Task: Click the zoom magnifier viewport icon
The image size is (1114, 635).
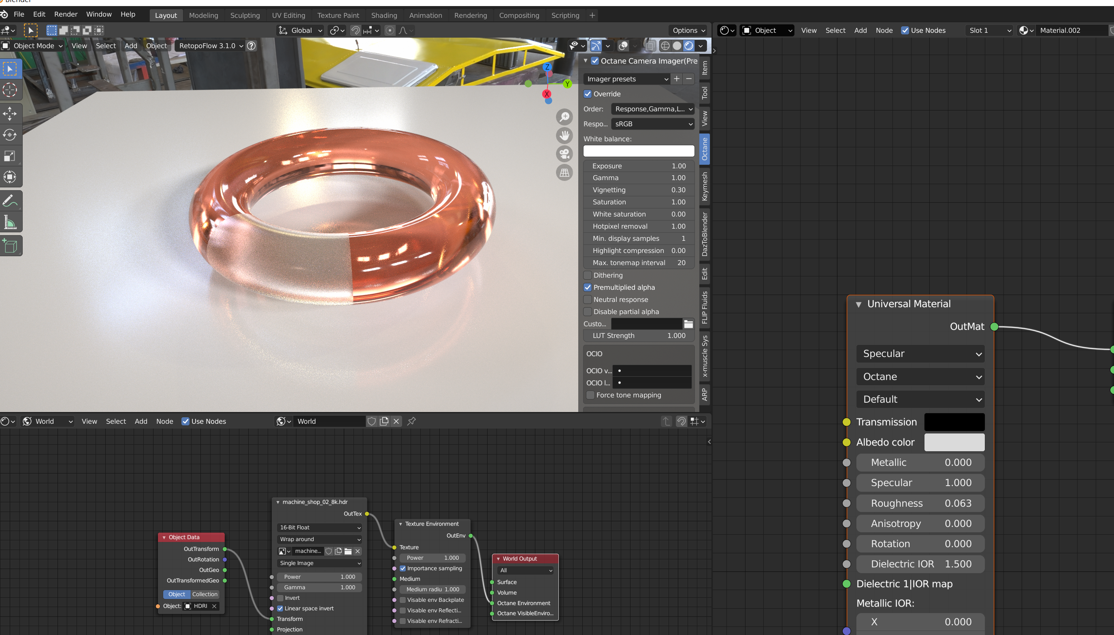Action: point(564,117)
